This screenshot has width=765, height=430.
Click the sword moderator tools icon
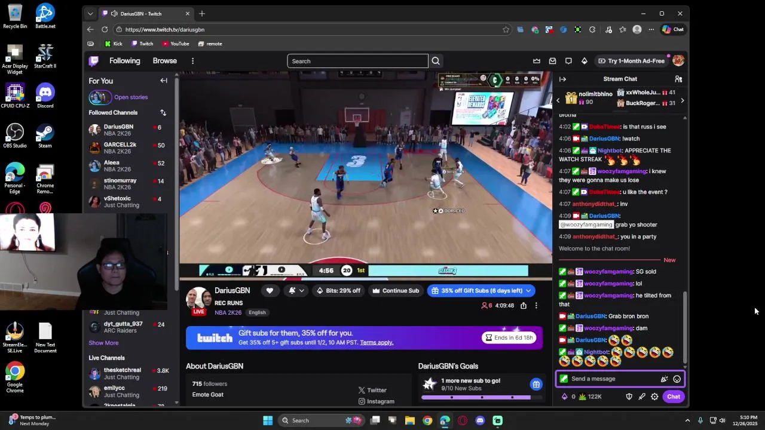click(642, 397)
